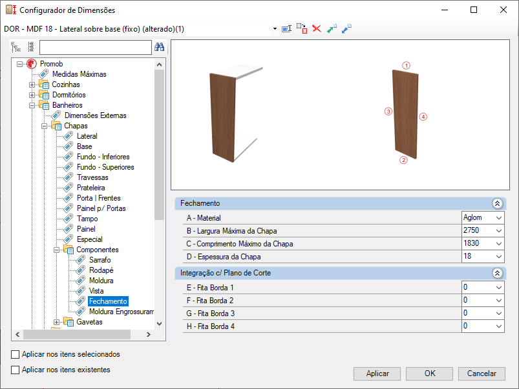The height and width of the screenshot is (389, 519).
Task: Select Porta | Frentes item
Action: pos(99,198)
